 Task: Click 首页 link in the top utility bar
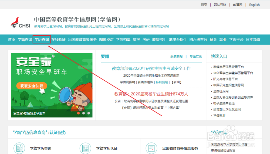coord(204,5)
